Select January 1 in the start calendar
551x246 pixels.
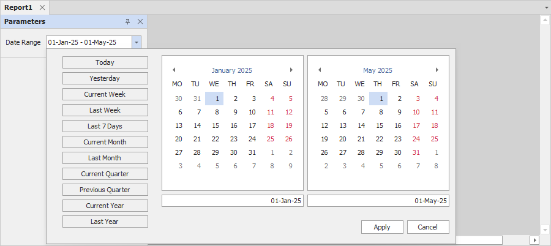pos(214,99)
